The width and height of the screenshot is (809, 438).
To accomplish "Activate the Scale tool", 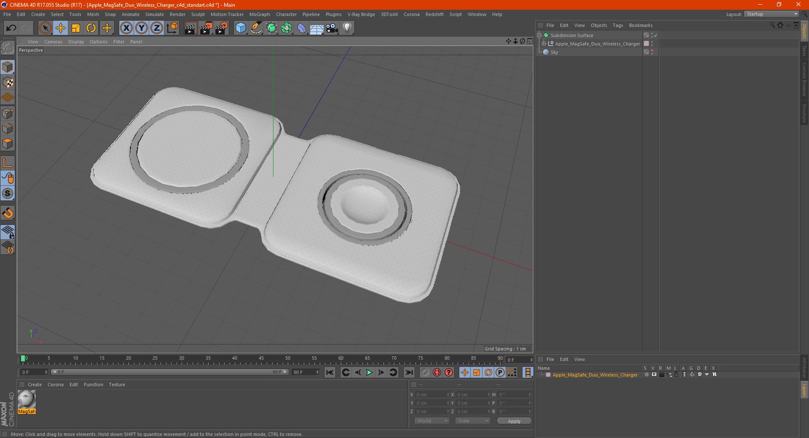I will [75, 28].
